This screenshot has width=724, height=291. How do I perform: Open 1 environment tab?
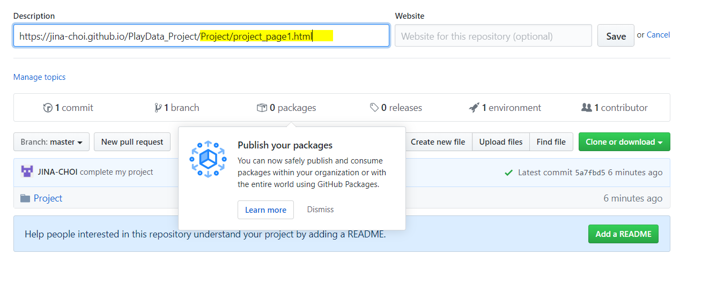coord(505,108)
